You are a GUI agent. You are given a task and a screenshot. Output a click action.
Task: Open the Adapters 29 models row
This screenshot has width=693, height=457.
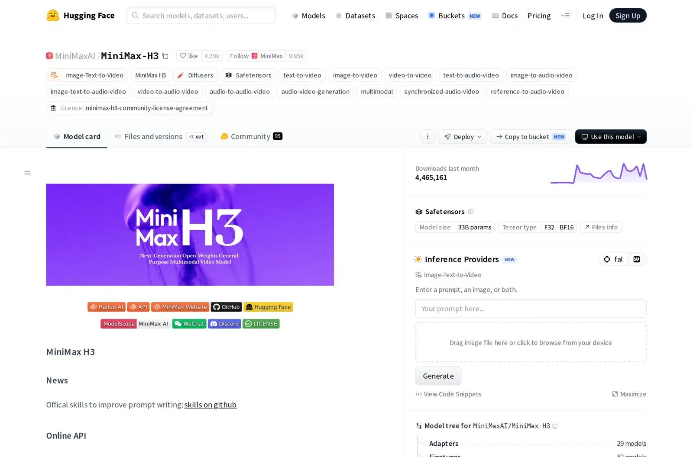point(538,444)
